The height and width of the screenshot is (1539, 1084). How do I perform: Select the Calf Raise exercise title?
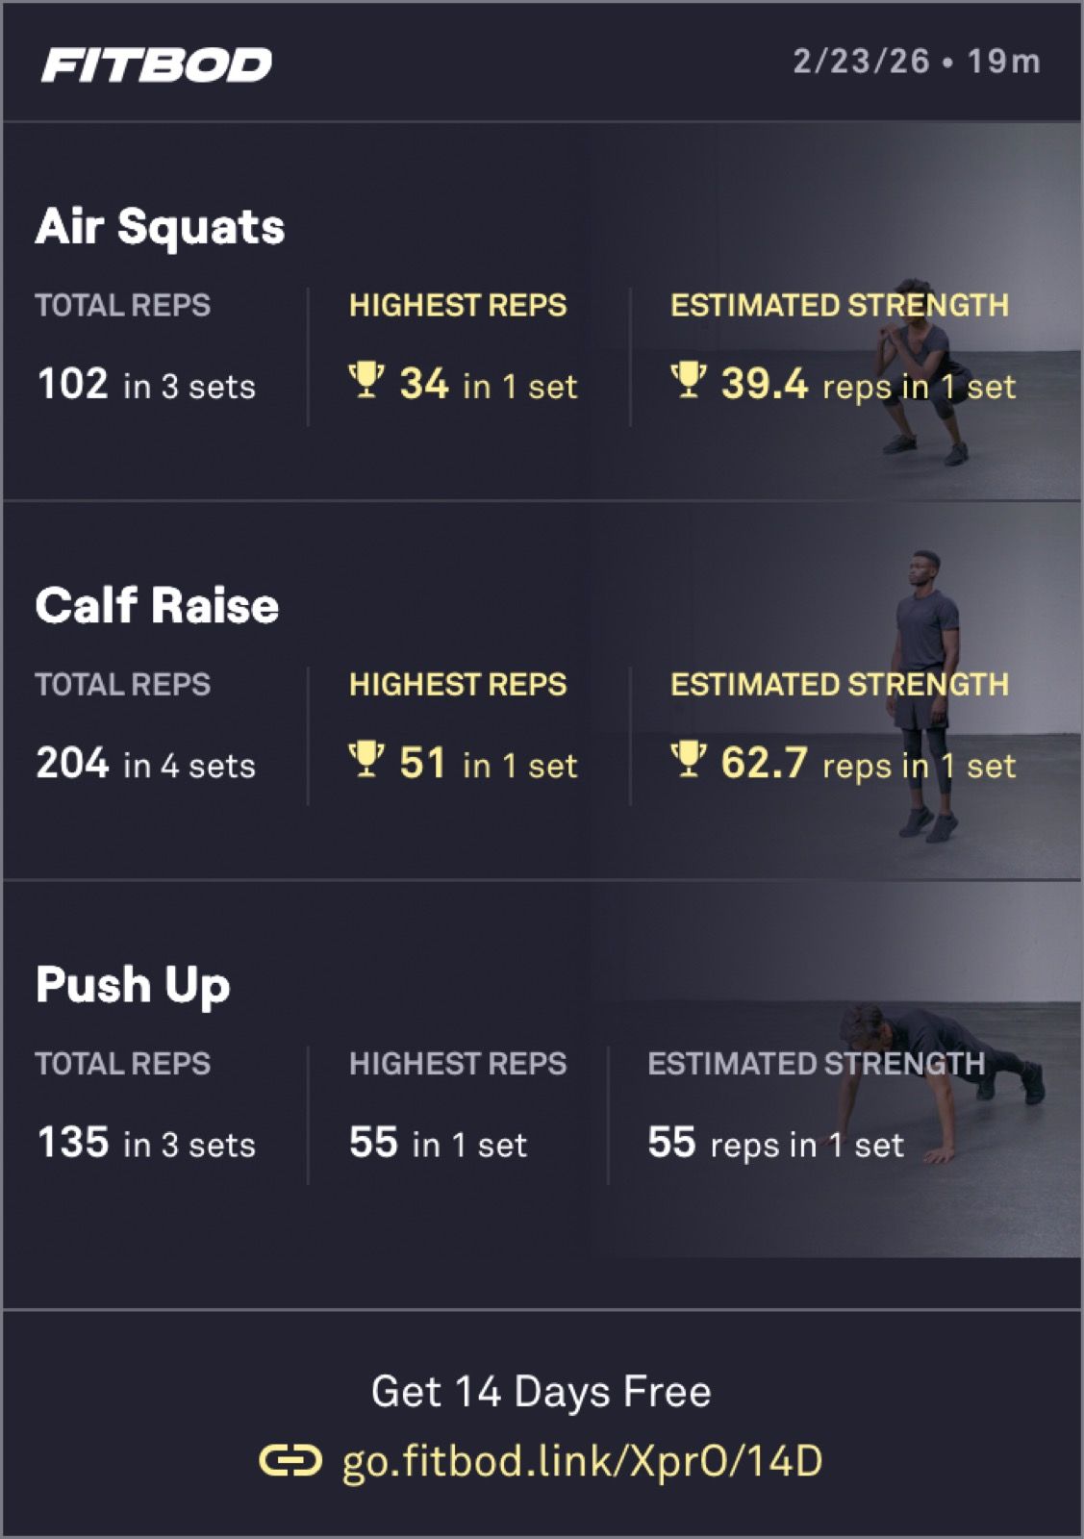click(x=157, y=606)
